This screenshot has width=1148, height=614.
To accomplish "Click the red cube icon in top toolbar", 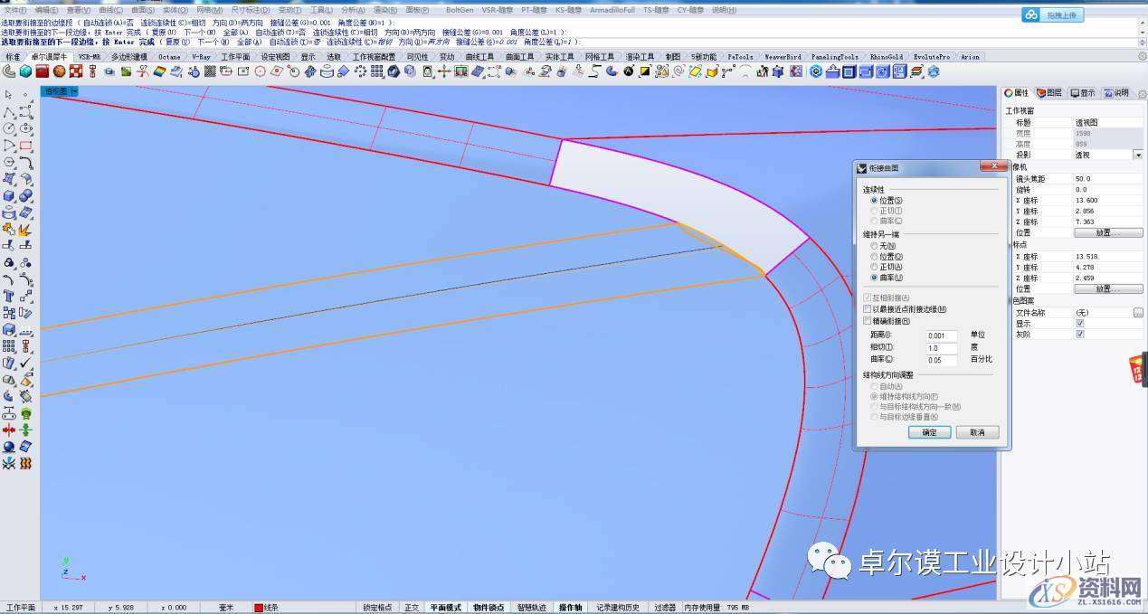I will 42,71.
